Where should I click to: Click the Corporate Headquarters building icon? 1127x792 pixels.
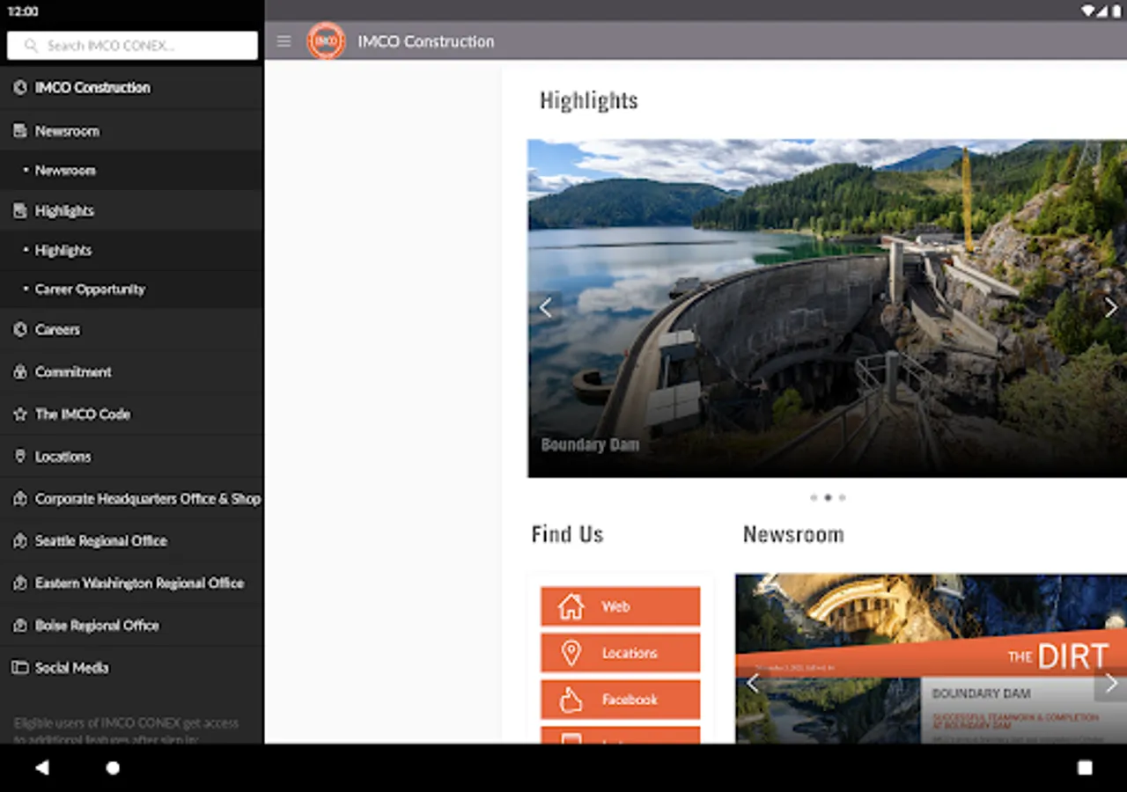(20, 499)
